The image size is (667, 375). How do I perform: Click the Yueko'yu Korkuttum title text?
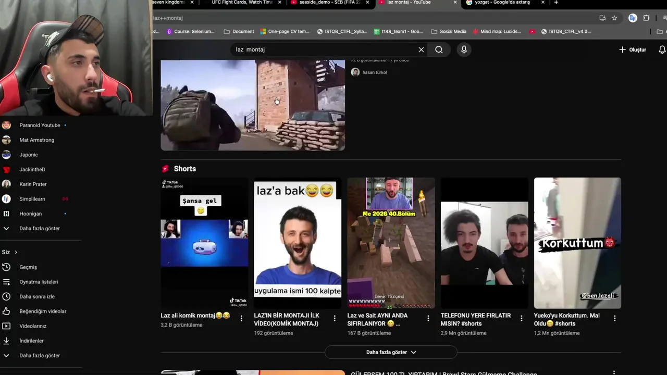566,319
